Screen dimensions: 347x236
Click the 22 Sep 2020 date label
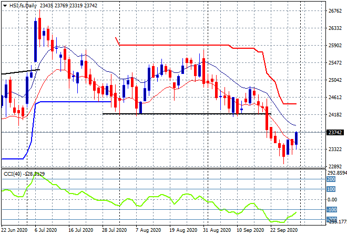point(284,230)
